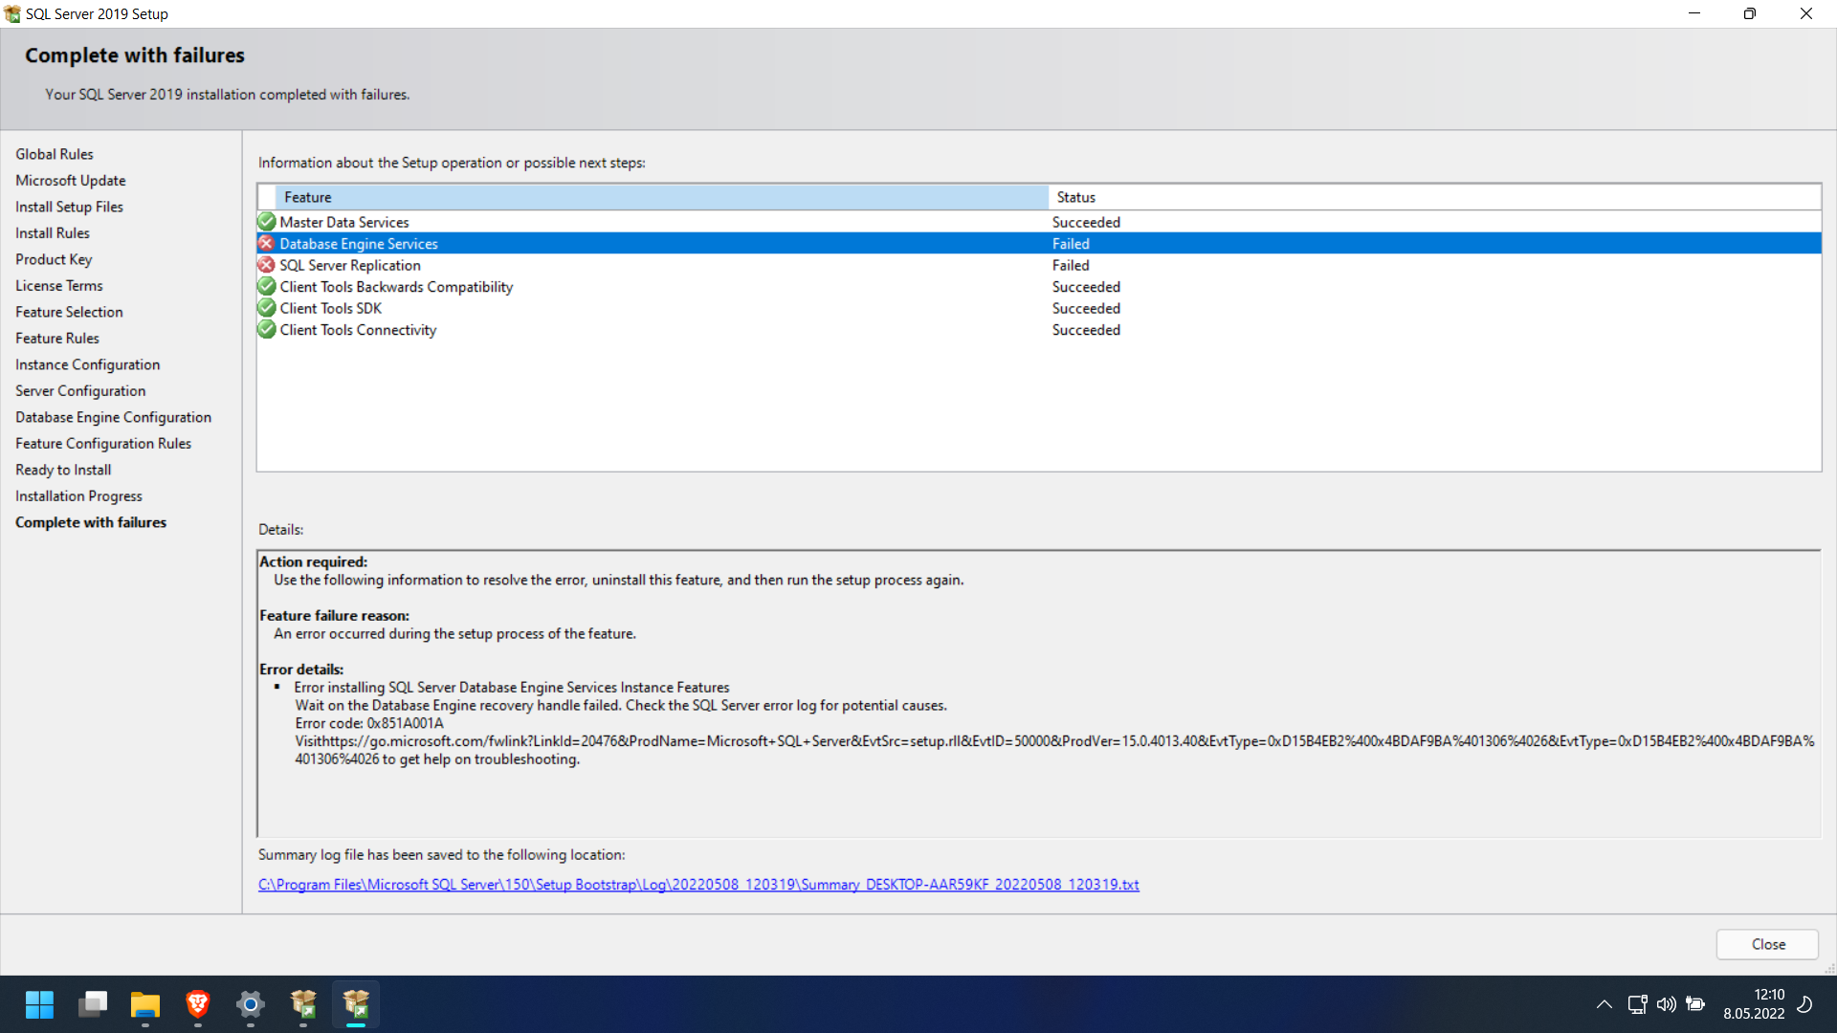Click success icon beside Client Tools SDK
The width and height of the screenshot is (1837, 1033).
[x=267, y=308]
